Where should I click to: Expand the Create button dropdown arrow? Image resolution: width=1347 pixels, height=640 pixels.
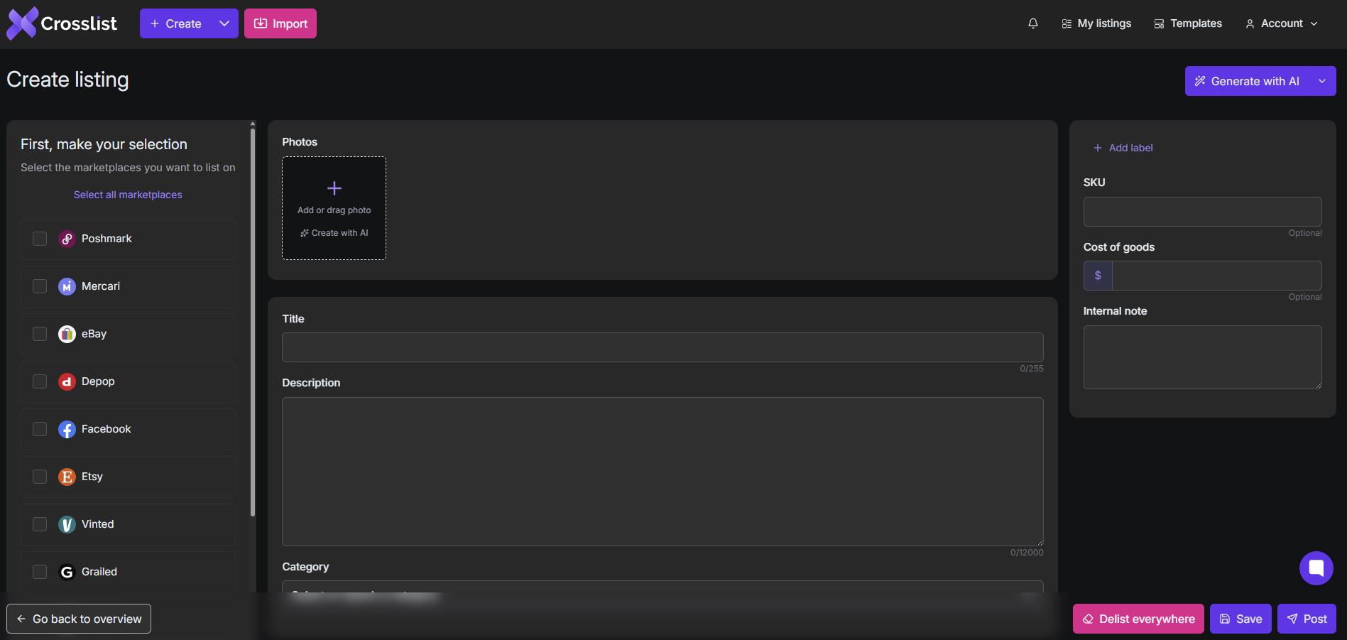click(x=224, y=23)
